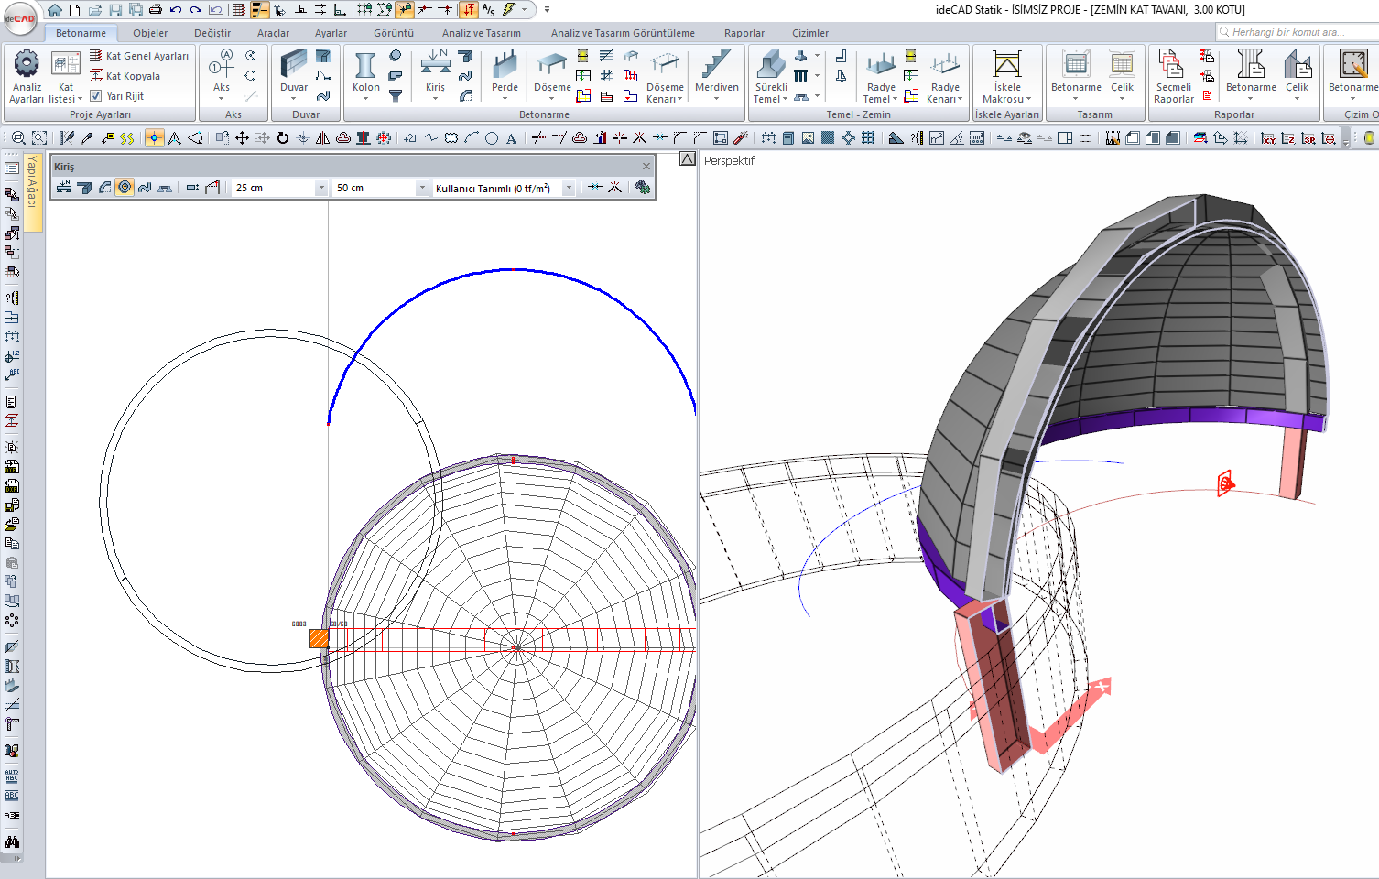Click the Perspektif view label

coord(729,160)
